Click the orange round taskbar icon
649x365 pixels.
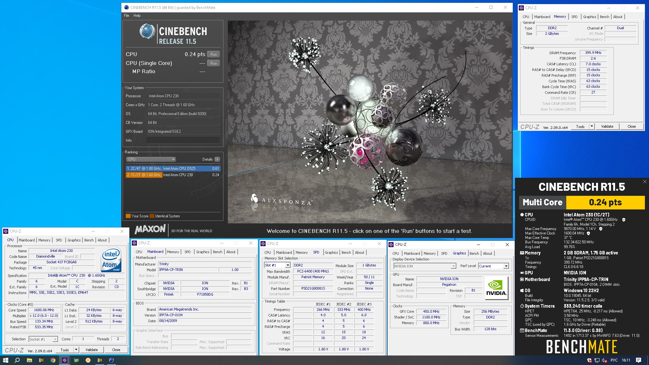tap(88, 360)
